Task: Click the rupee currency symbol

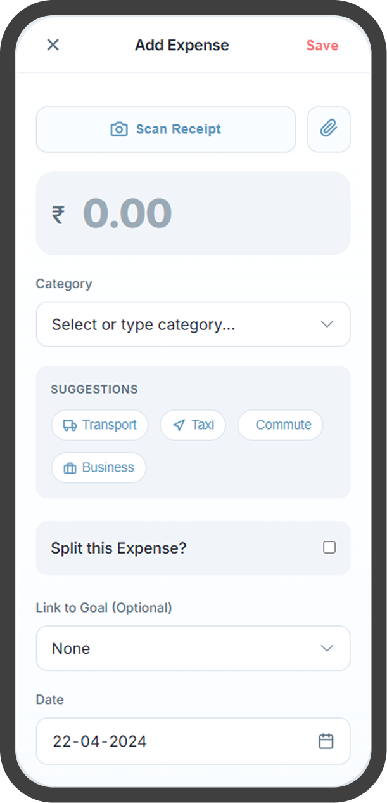Action: pyautogui.click(x=58, y=214)
